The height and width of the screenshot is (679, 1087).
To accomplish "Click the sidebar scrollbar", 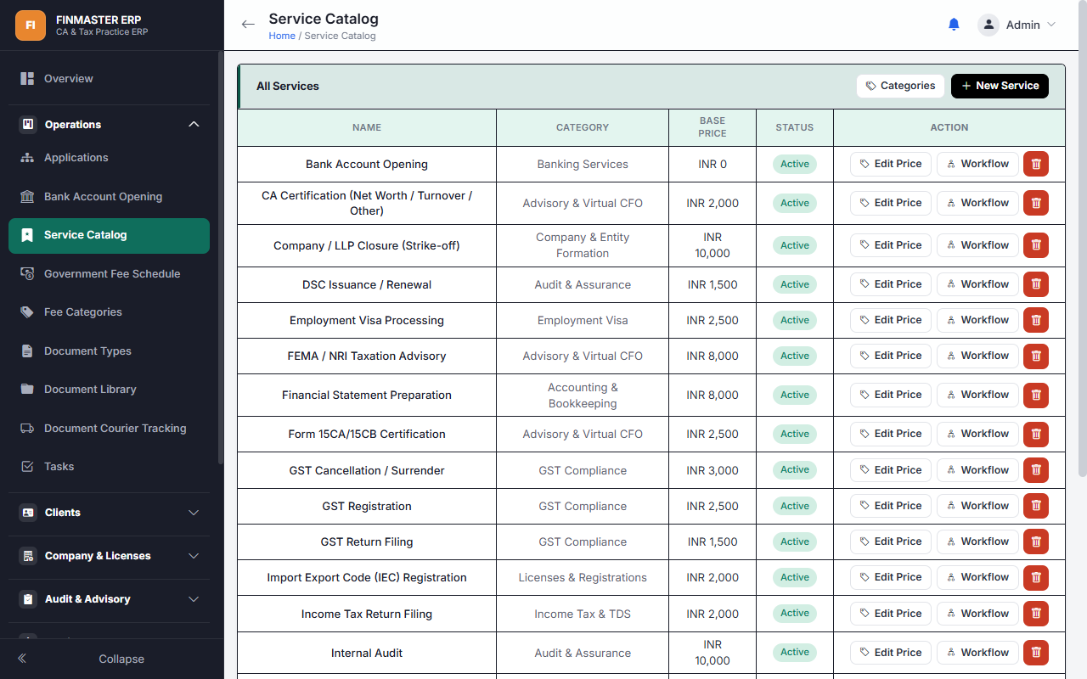I will [x=220, y=259].
